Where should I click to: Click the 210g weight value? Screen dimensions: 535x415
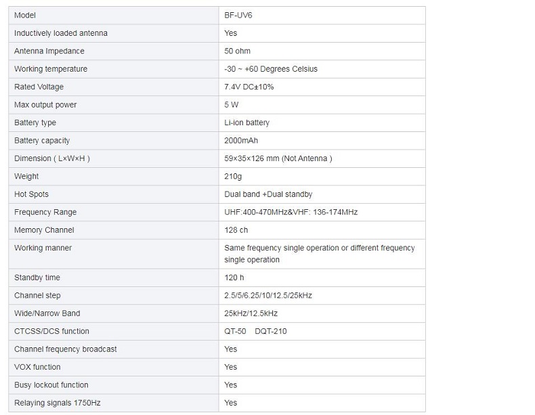click(233, 177)
